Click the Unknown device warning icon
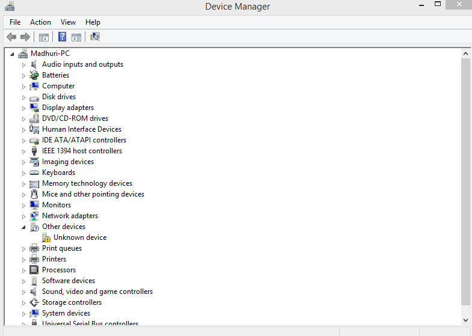The height and width of the screenshot is (336, 472). click(x=46, y=237)
